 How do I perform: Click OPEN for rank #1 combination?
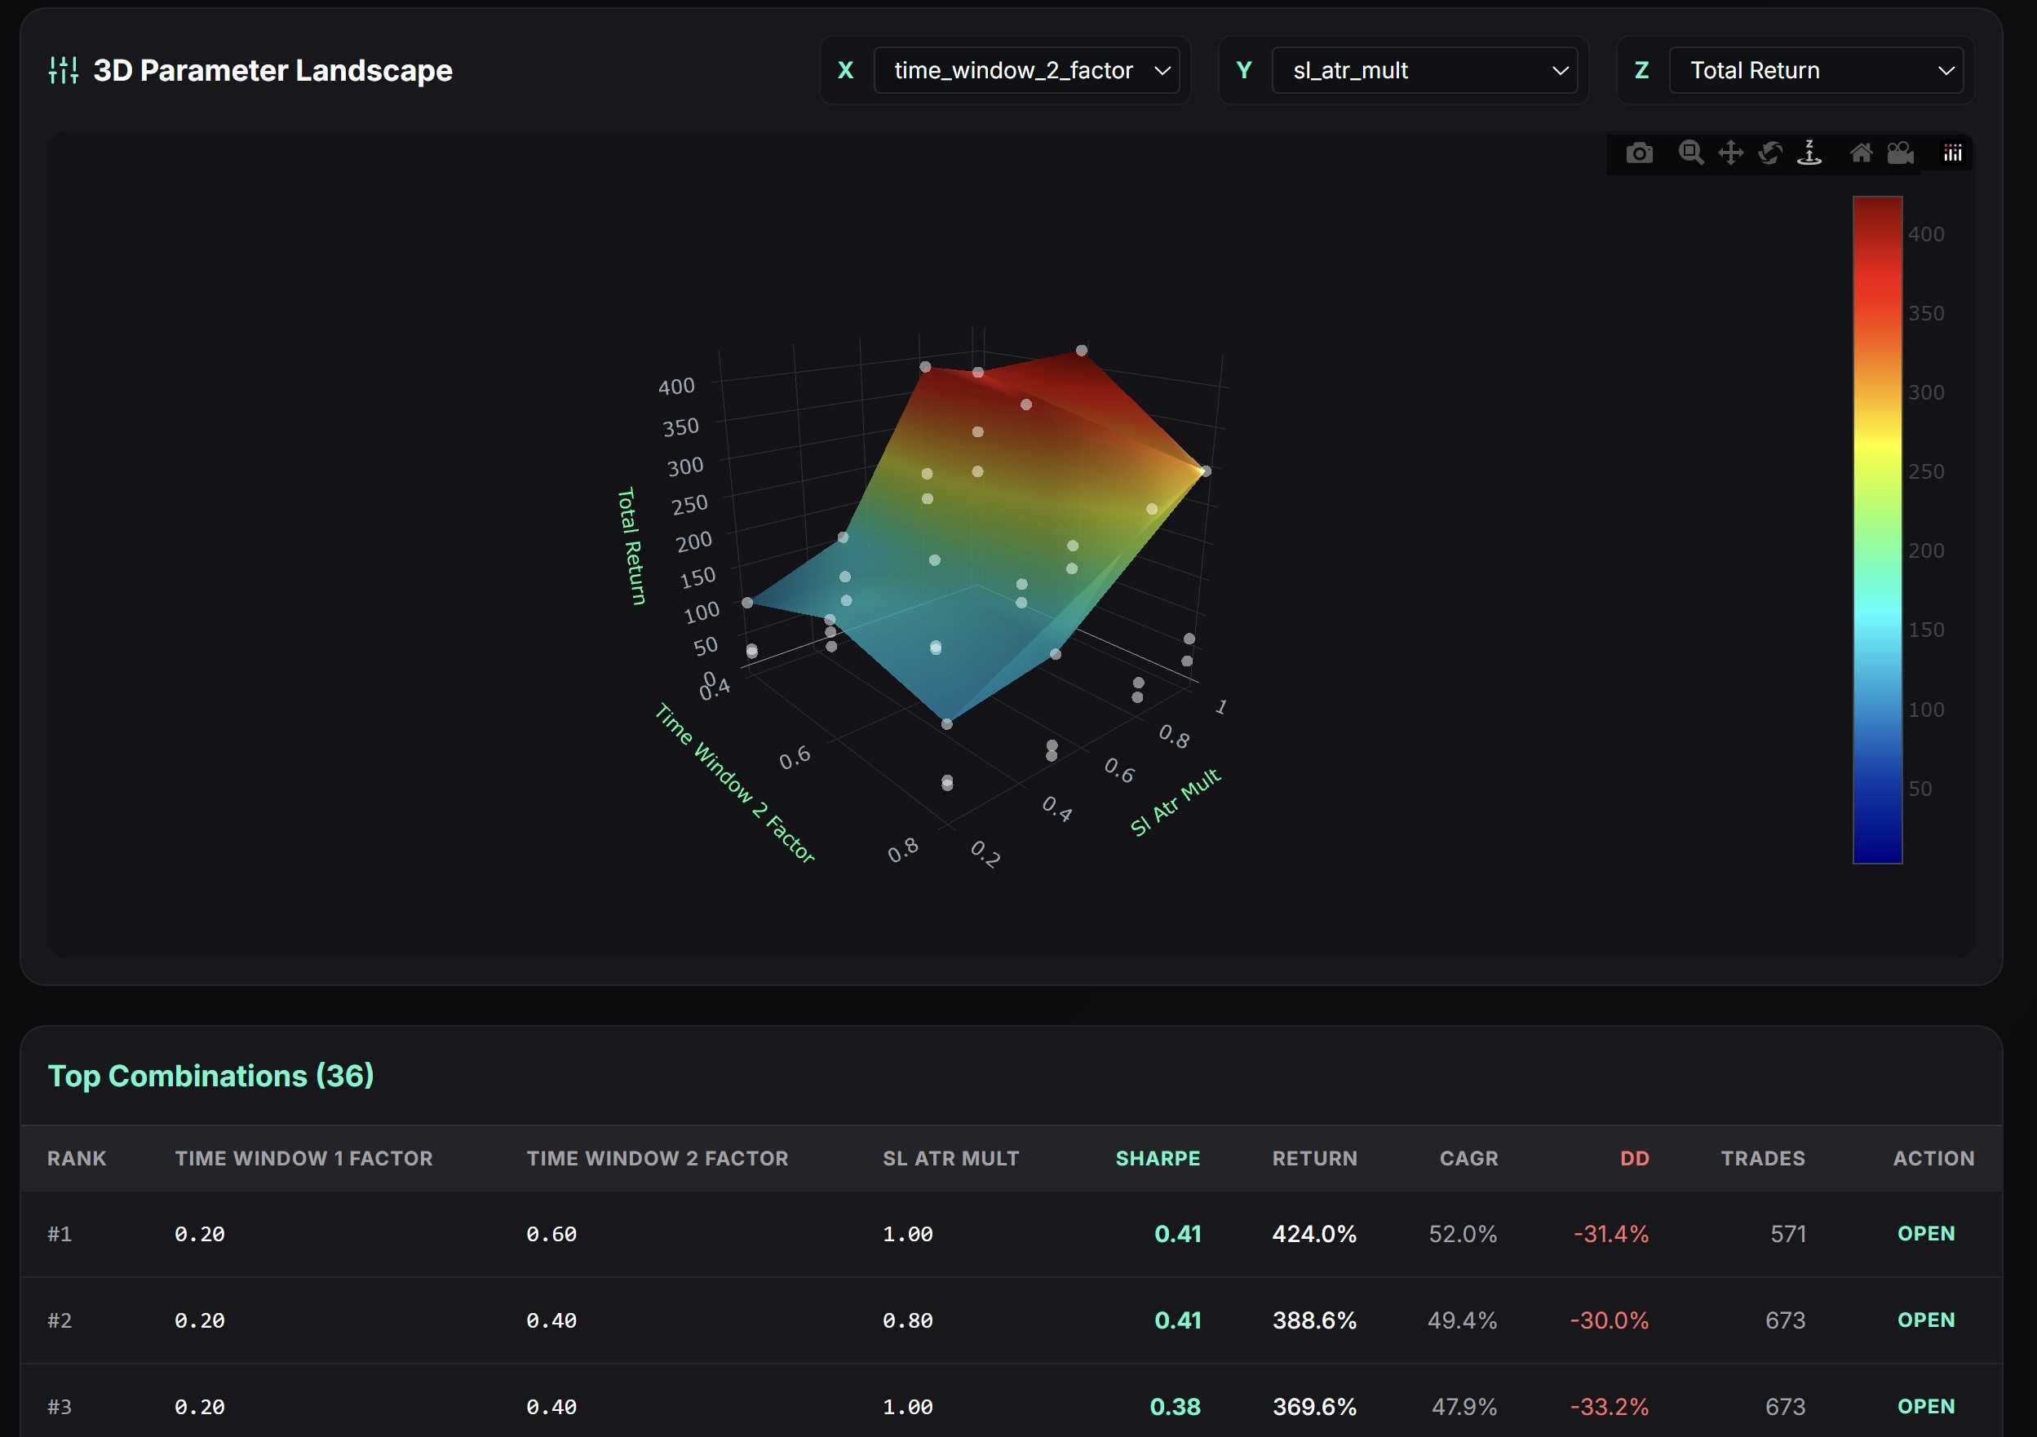(x=1925, y=1234)
